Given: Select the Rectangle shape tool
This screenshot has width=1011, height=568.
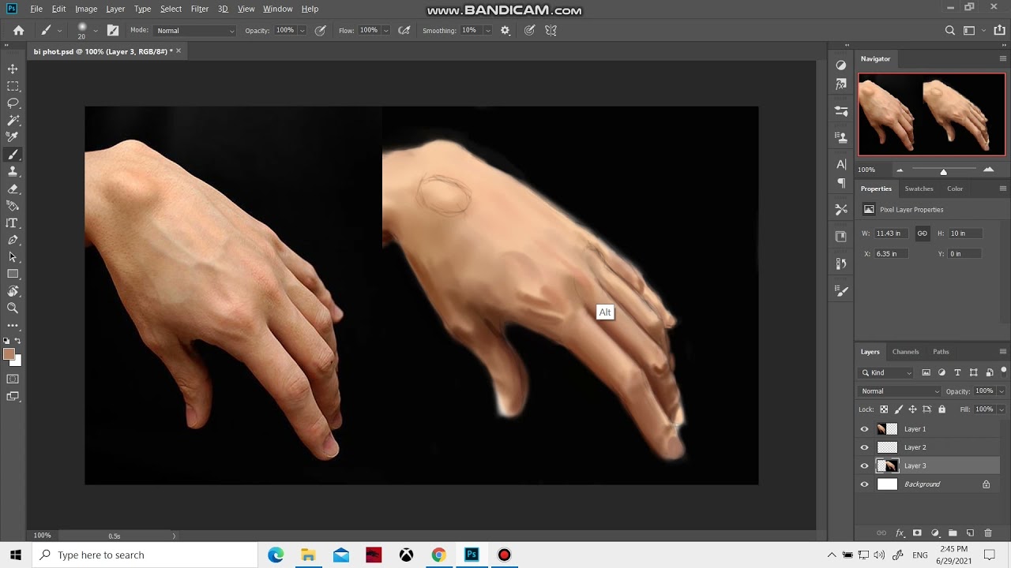Looking at the screenshot, I should point(13,275).
